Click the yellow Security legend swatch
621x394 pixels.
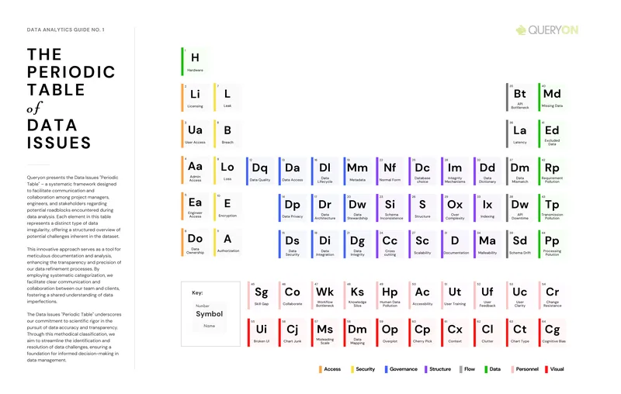(352, 369)
